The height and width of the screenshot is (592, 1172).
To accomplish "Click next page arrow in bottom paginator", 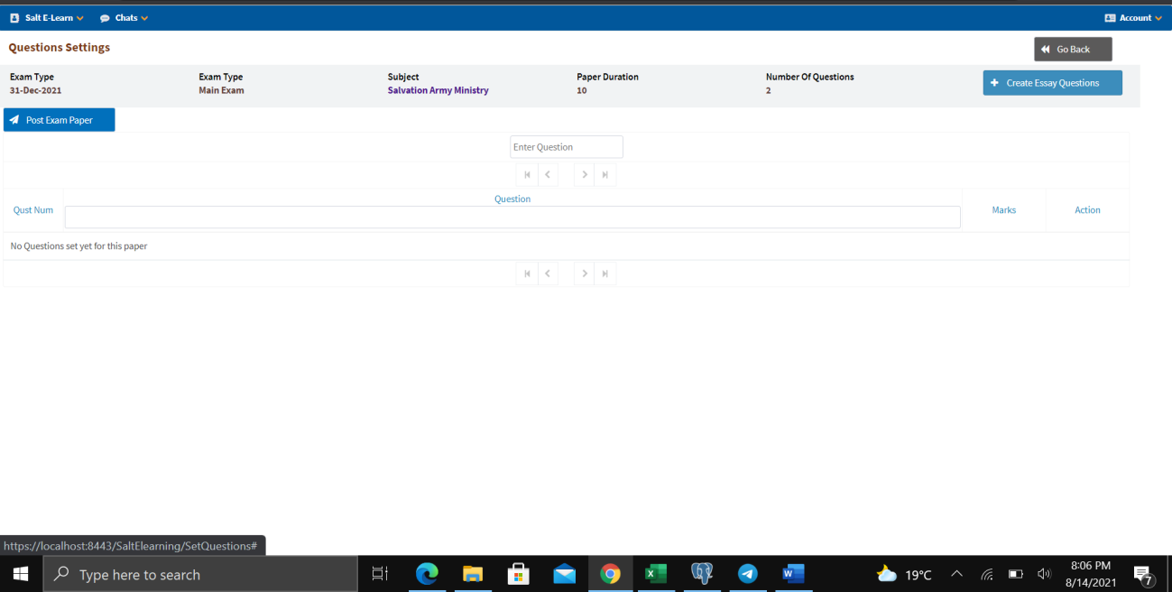I will 585,273.
